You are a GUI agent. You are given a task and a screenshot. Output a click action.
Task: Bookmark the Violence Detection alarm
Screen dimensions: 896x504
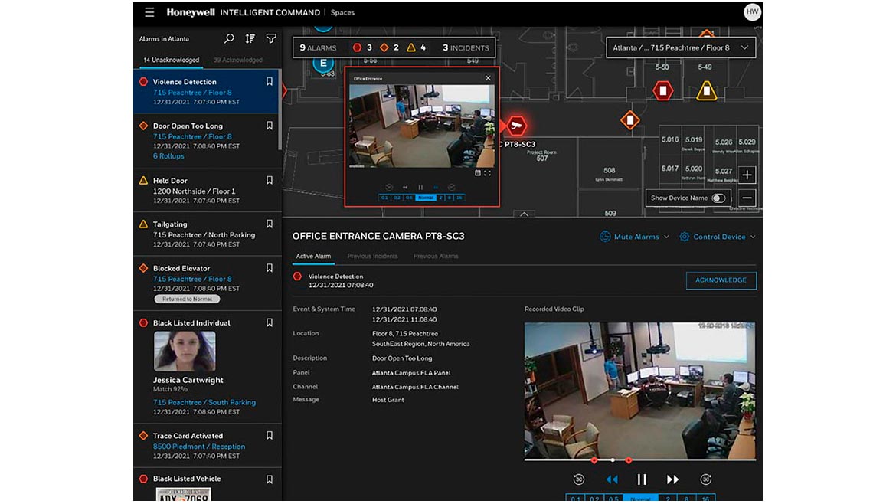coord(269,82)
